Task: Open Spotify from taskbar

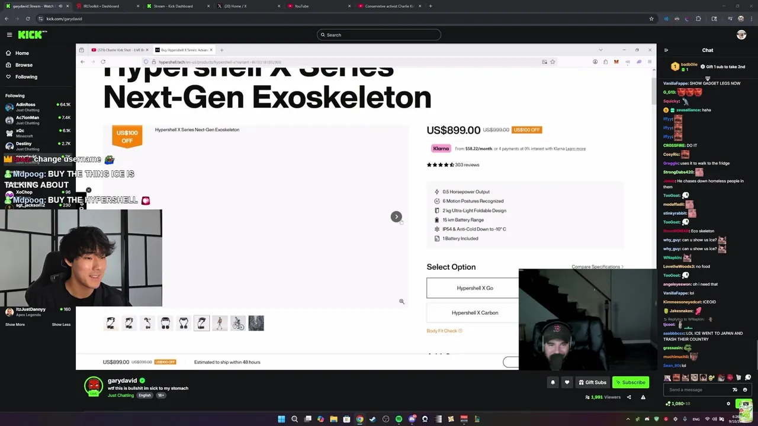Action: (399, 419)
